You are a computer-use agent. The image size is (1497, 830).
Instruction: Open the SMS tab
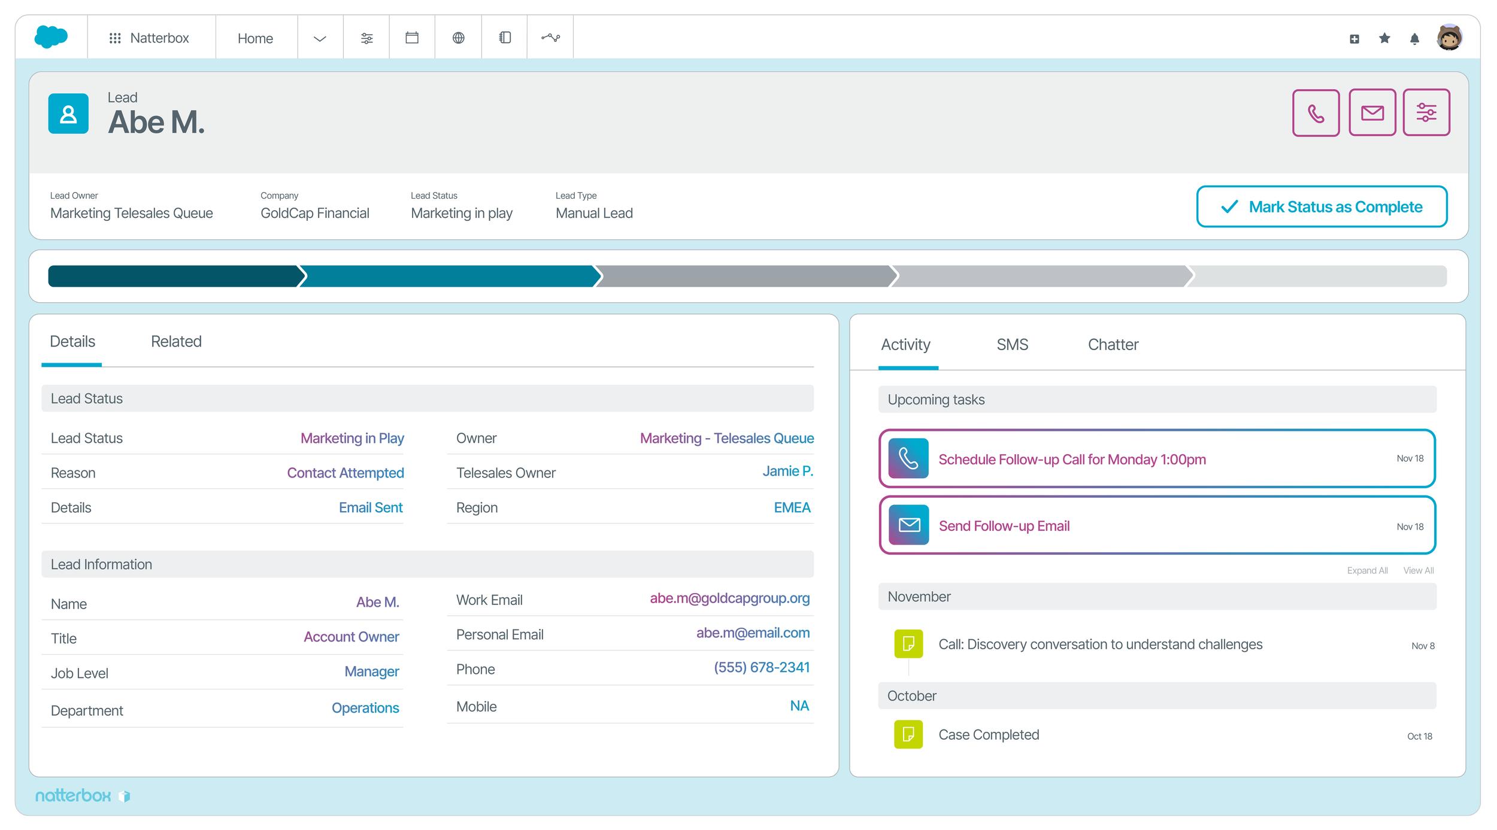(x=1012, y=345)
